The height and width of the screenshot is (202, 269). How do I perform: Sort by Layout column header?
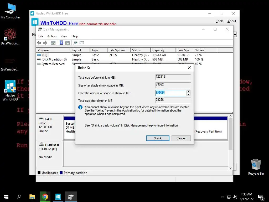point(80,50)
